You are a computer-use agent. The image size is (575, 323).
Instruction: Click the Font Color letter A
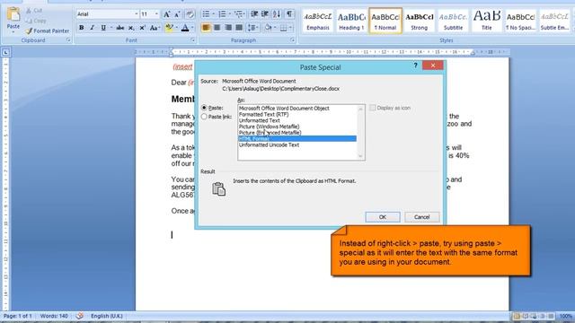coord(185,28)
